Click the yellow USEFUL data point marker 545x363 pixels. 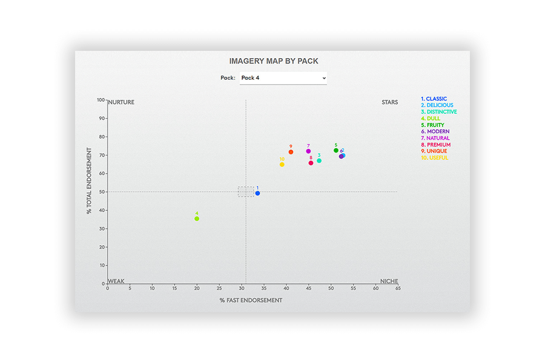tap(281, 164)
